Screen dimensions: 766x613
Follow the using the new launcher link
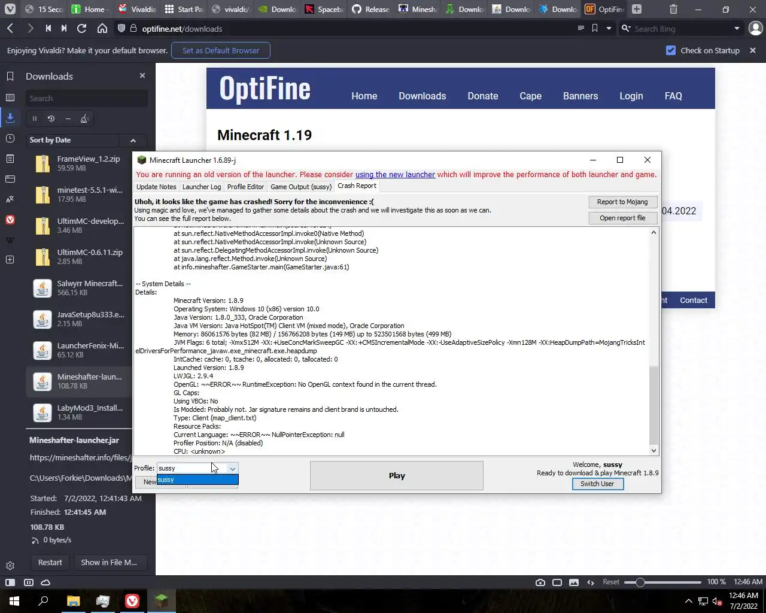tap(395, 175)
